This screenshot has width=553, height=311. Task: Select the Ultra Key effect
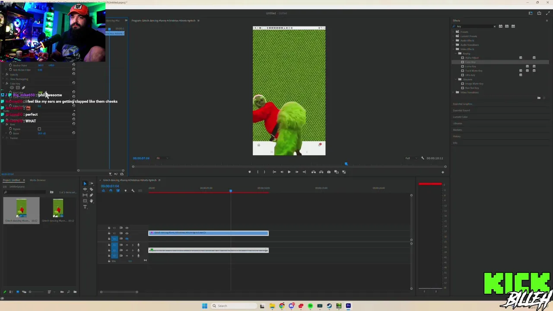tap(470, 75)
